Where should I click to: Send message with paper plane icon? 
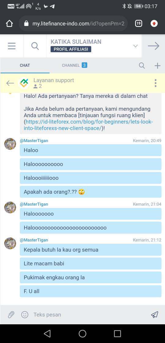tap(155, 315)
